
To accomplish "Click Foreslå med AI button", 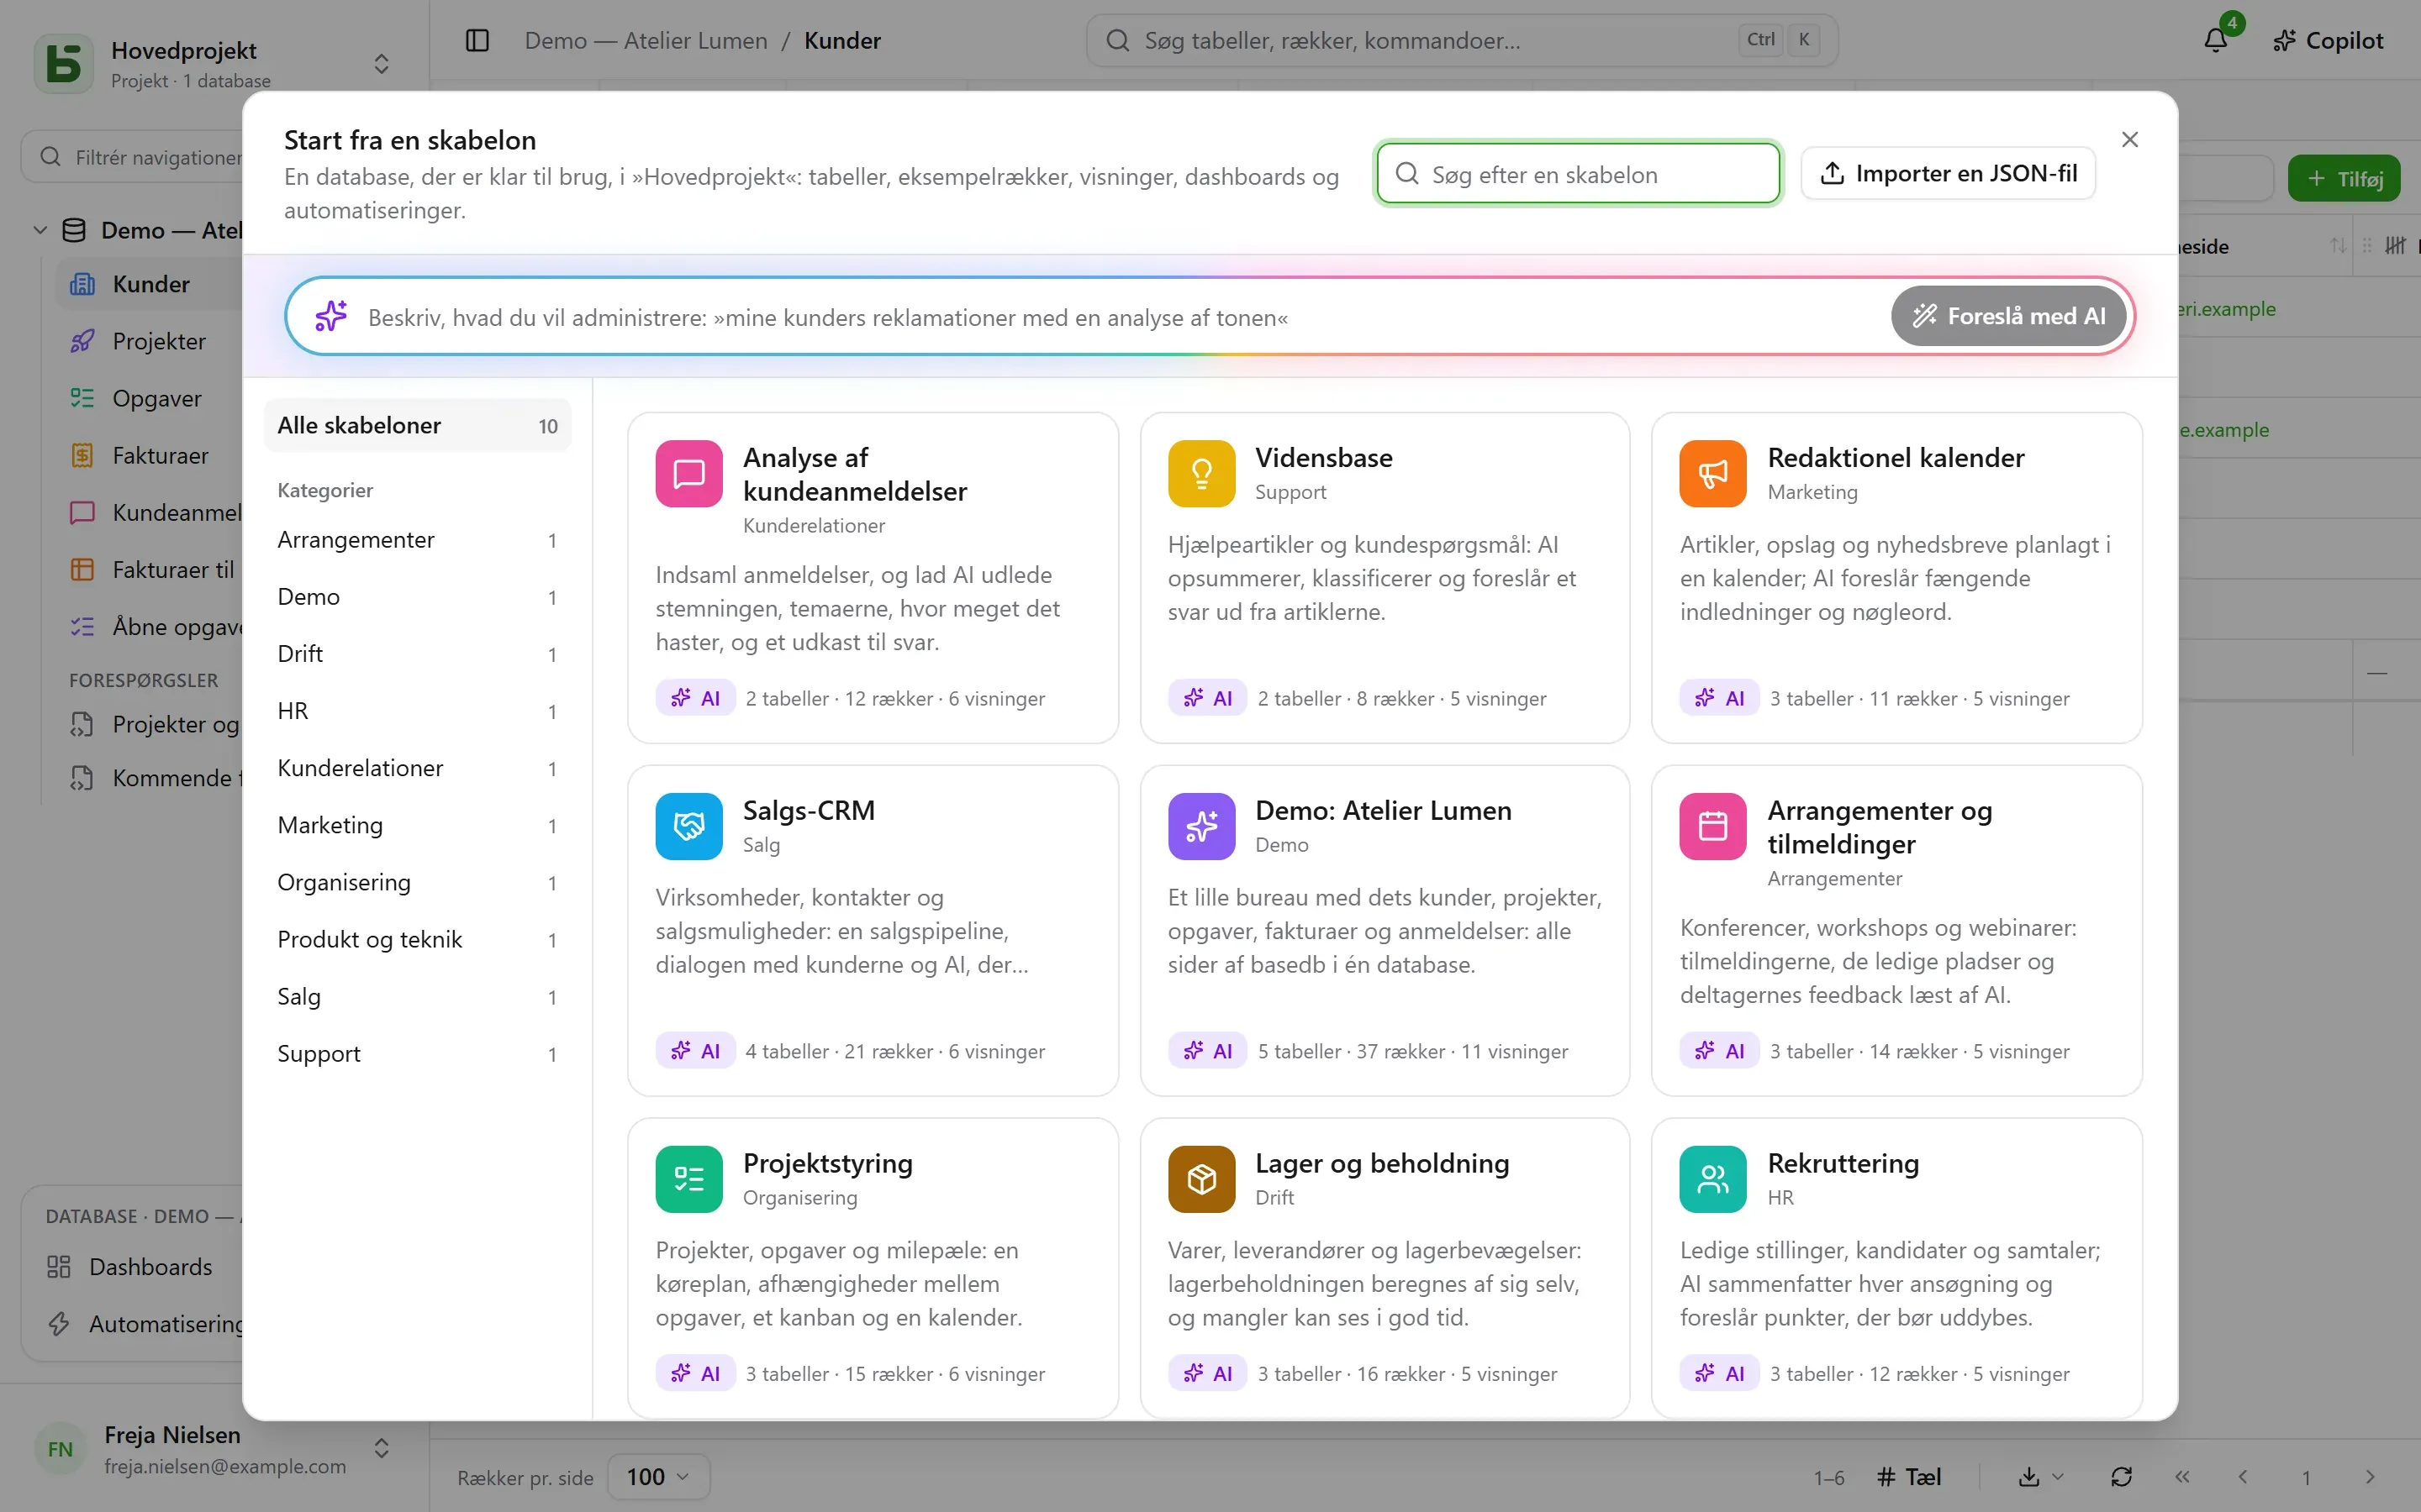I will [2007, 316].
